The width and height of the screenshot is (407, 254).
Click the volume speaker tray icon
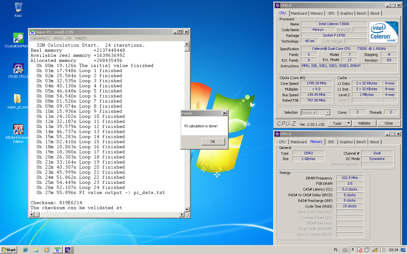[383, 250]
